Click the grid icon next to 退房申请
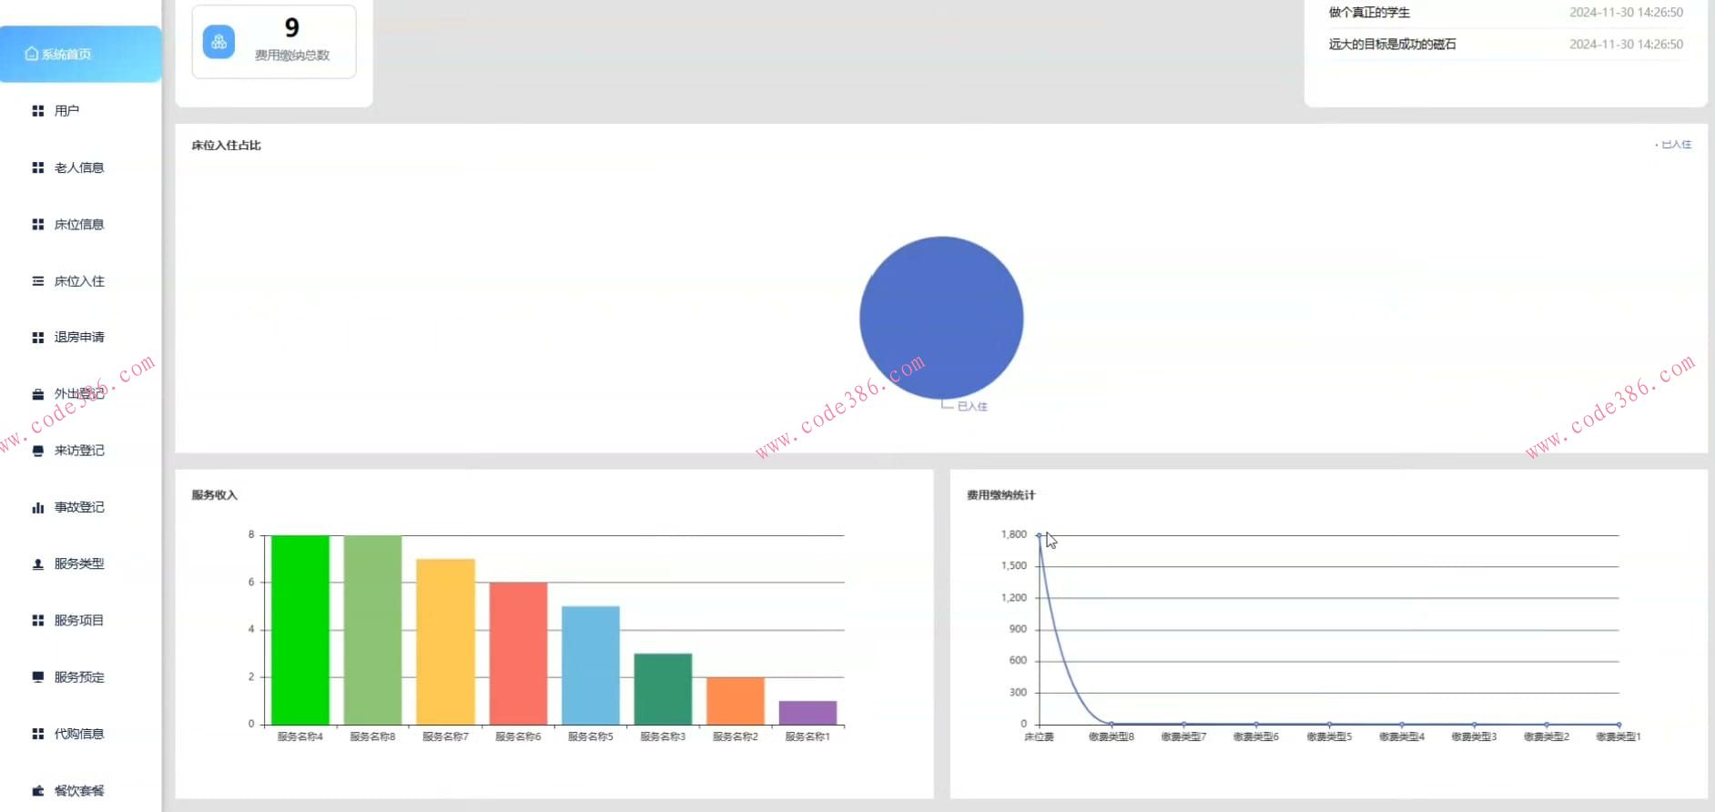1715x812 pixels. (x=38, y=338)
